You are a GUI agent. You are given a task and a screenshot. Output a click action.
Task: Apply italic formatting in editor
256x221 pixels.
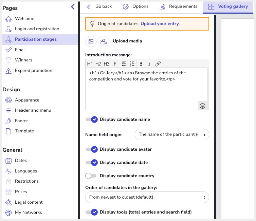(149, 64)
